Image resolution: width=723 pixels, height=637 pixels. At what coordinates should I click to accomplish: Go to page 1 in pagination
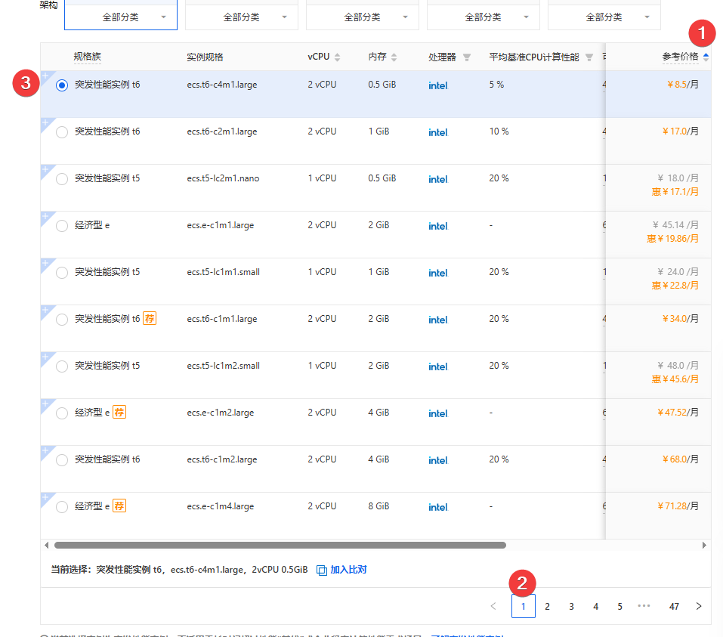pyautogui.click(x=524, y=606)
